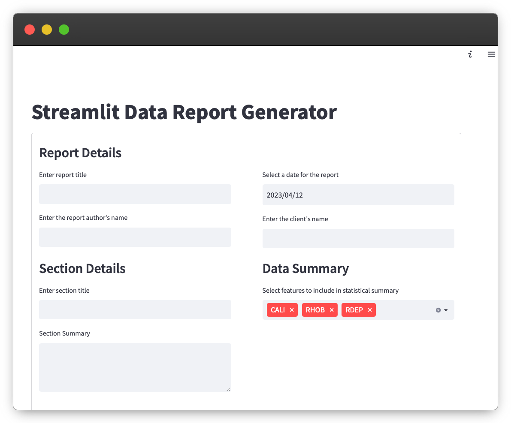Viewport: 511px width, 423px height.
Task: Focus the report author's name field
Action: coord(135,237)
